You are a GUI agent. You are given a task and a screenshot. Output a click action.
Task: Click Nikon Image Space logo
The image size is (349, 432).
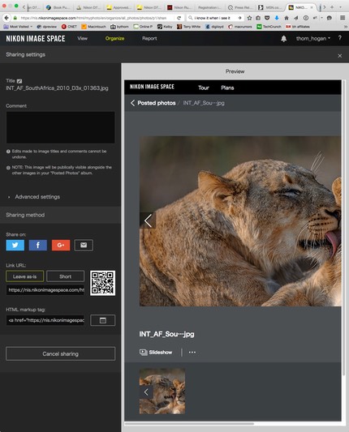[x=36, y=39]
